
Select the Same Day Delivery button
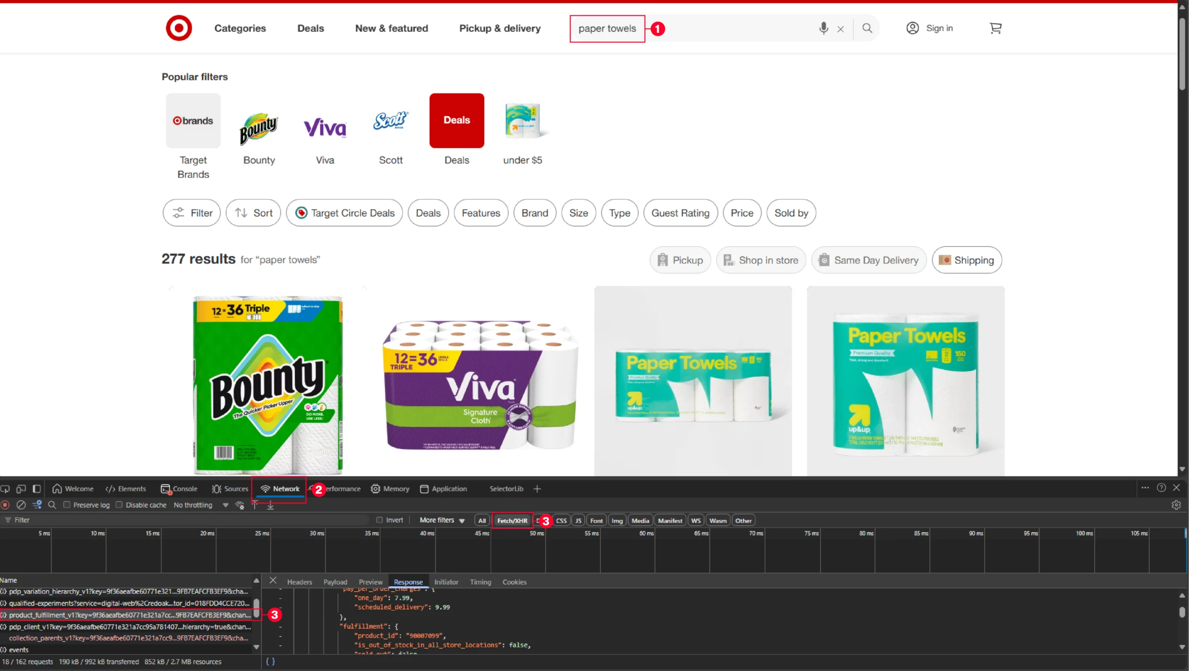pyautogui.click(x=869, y=260)
